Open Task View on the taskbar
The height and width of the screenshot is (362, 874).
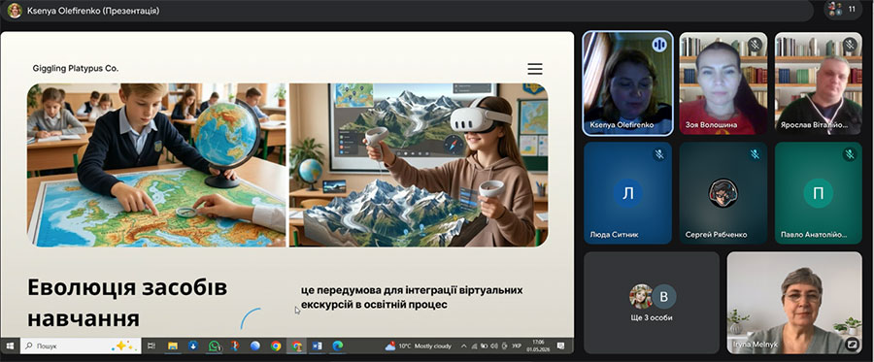[x=151, y=346]
